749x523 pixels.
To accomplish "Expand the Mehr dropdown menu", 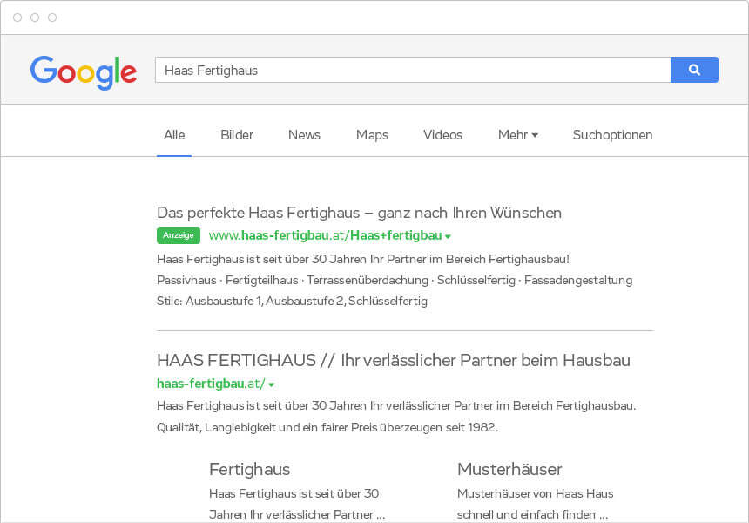I will 518,135.
